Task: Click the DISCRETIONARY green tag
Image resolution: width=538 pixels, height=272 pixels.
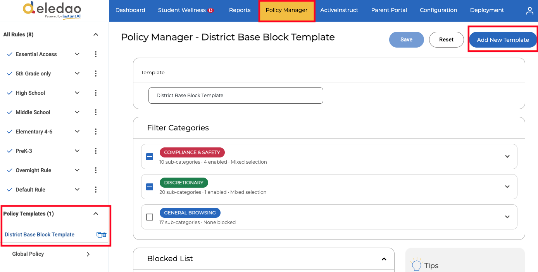Action: click(184, 183)
